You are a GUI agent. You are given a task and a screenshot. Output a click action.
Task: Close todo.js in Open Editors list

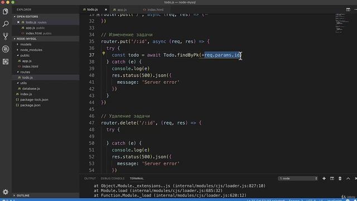tap(18, 22)
